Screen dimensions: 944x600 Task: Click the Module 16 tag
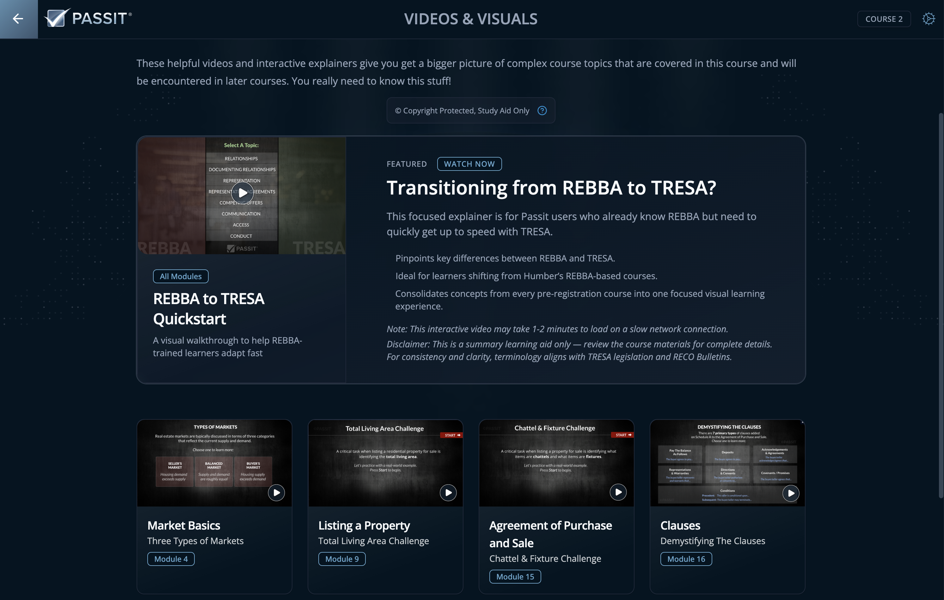686,559
